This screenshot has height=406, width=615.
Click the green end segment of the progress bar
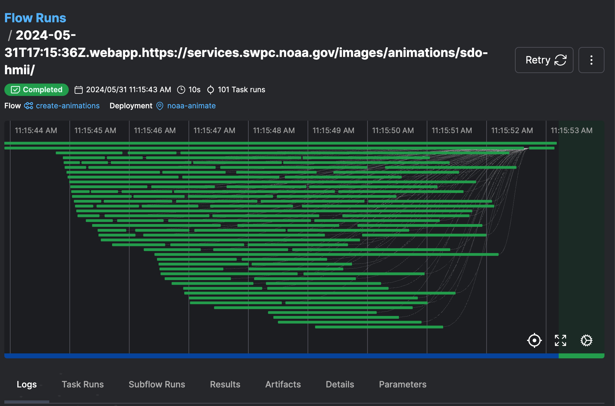(x=582, y=356)
